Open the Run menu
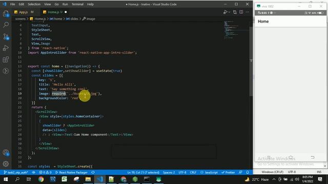This screenshot has height=184, width=328. [x=65, y=4]
